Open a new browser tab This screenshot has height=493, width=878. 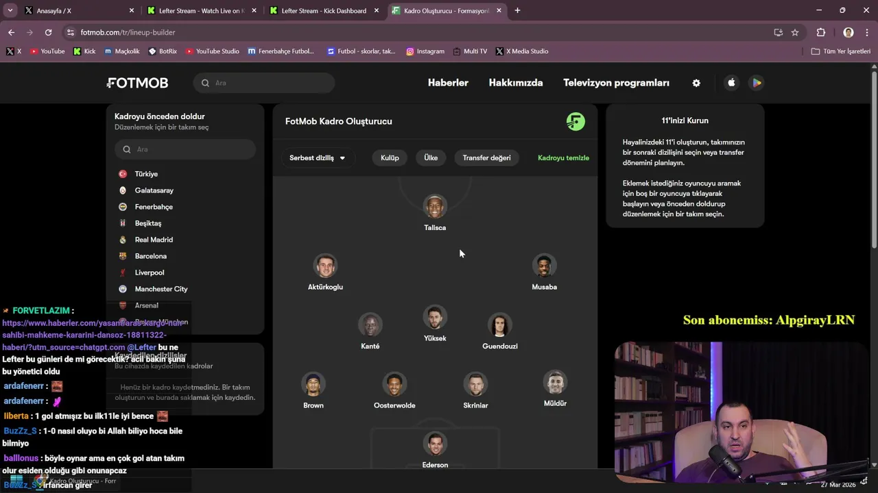click(x=517, y=10)
